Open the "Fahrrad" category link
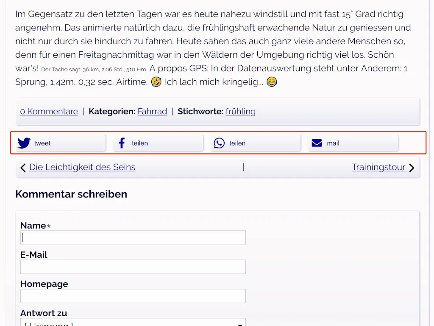The height and width of the screenshot is (326, 434). point(152,111)
